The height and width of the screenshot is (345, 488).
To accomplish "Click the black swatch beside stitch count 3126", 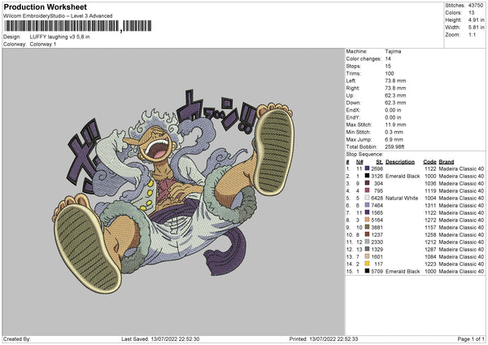I will click(x=367, y=176).
